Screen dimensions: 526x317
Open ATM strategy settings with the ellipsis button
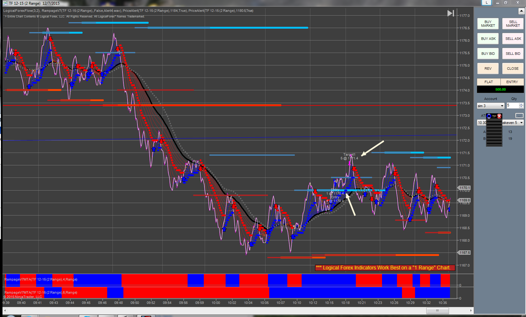coord(519,116)
